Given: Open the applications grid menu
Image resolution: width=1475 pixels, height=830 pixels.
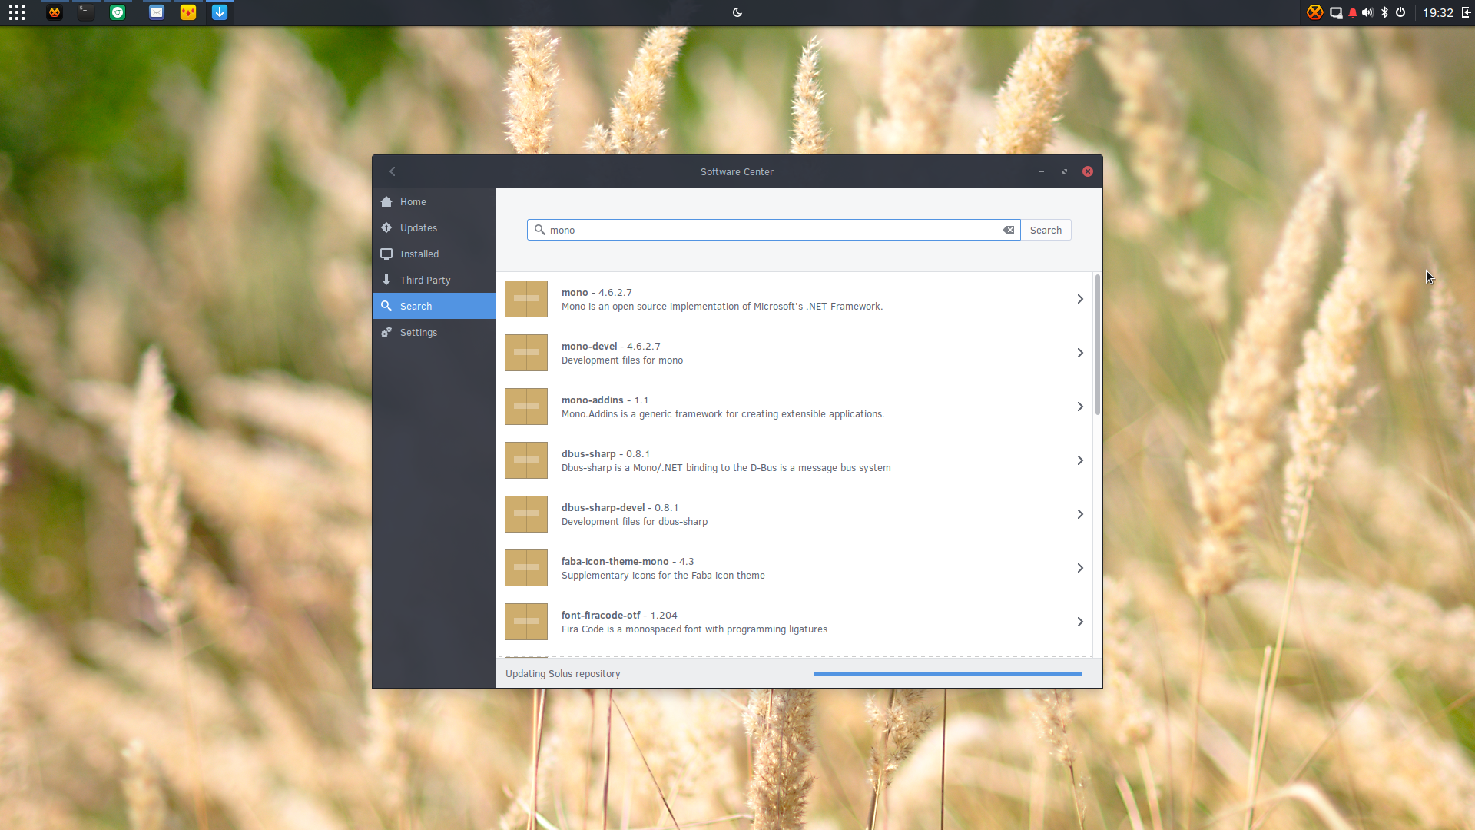Looking at the screenshot, I should [17, 12].
